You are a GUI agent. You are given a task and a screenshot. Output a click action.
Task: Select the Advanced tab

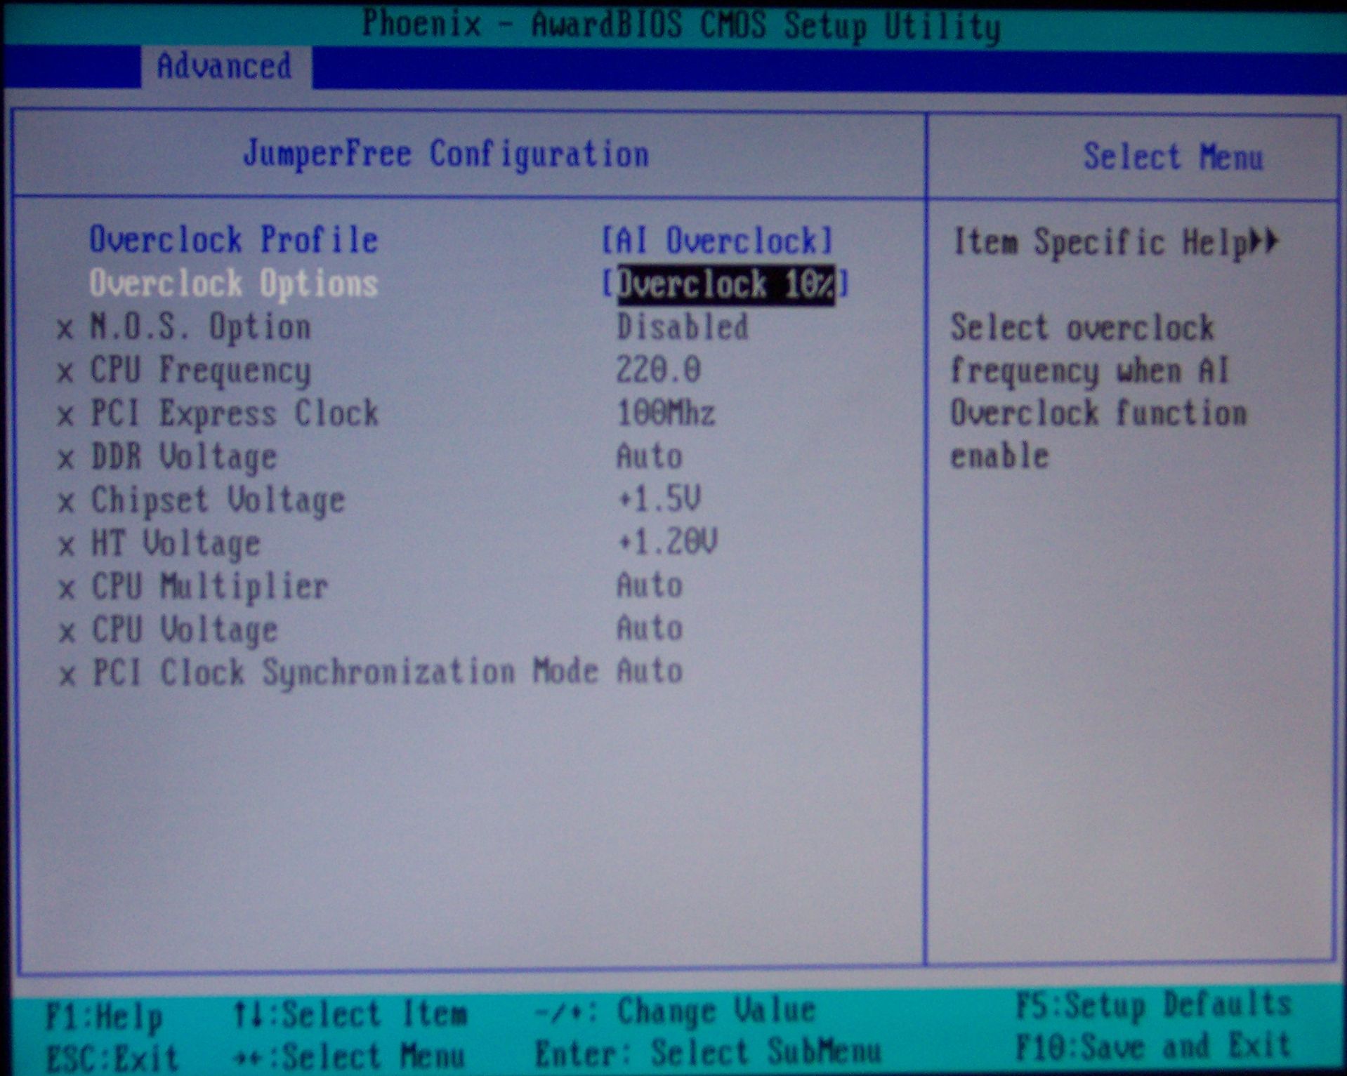(225, 67)
